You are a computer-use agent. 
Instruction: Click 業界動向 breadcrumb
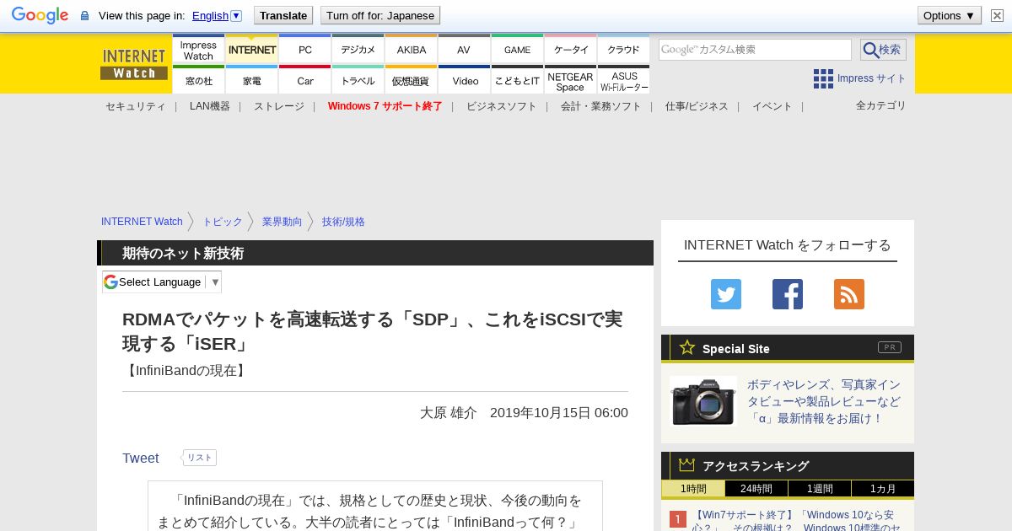(282, 222)
